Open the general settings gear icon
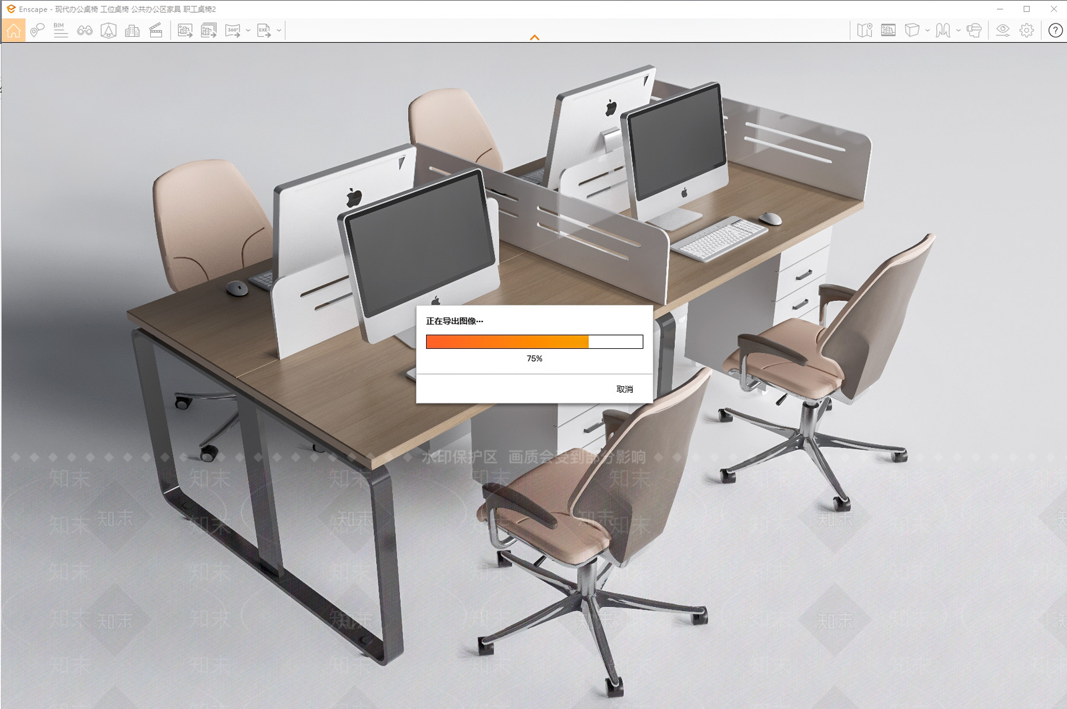1067x709 pixels. [x=1027, y=30]
